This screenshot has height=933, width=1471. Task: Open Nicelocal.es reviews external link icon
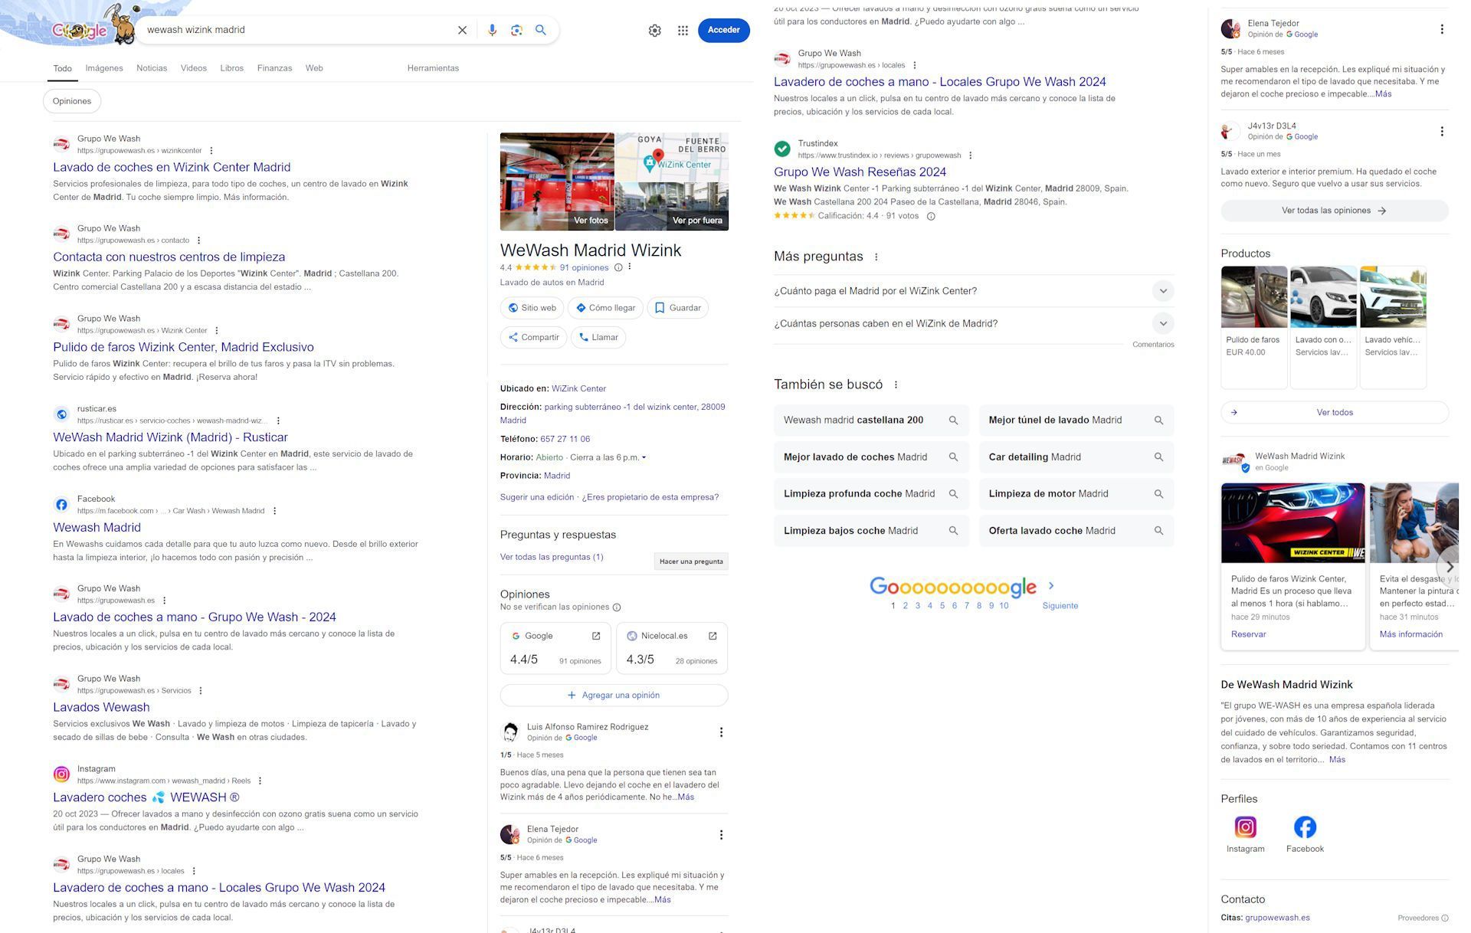tap(713, 636)
